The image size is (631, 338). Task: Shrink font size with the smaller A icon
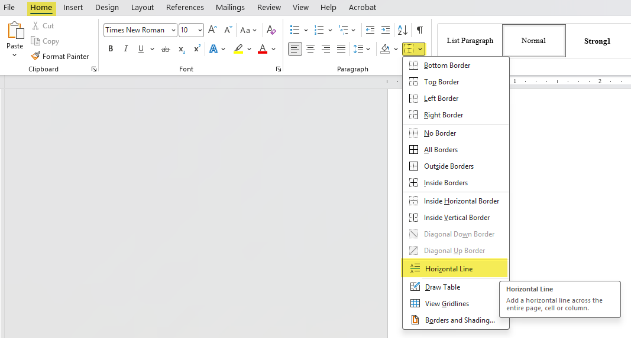click(228, 29)
